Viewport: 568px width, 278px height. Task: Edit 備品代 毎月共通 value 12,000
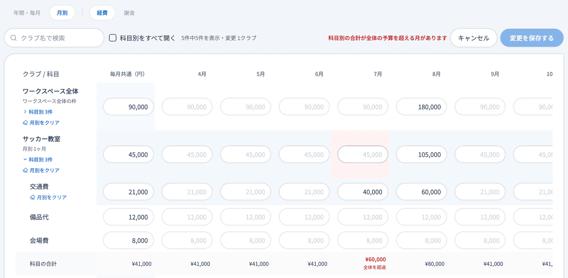(129, 217)
